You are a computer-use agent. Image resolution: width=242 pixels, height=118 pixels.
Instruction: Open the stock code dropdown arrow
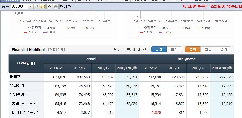(x=31, y=7)
